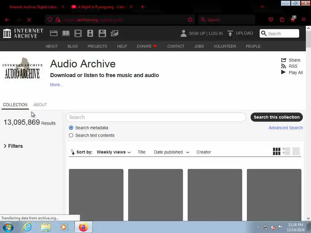Image resolution: width=311 pixels, height=233 pixels.
Task: Open Windows Explorer from taskbar
Action: [46, 227]
